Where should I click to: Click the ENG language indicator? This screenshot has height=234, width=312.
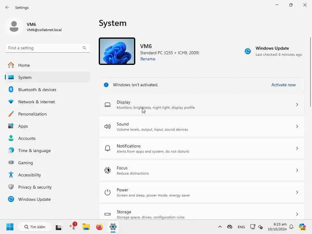tap(241, 227)
